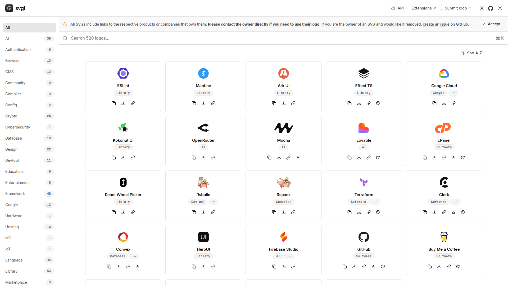Expand more categories on Rsbuild card
This screenshot has height=285, width=508.
[214, 202]
